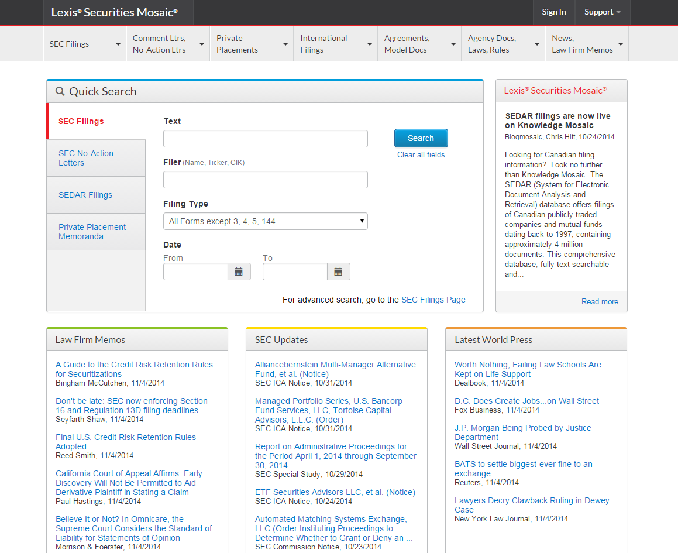Open Alliancebernstein Multi-Manager Alternative Fund notice
This screenshot has height=553, width=678.
click(x=335, y=369)
